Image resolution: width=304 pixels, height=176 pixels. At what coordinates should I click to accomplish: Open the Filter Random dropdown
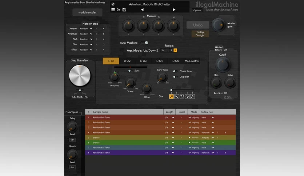pos(86,44)
